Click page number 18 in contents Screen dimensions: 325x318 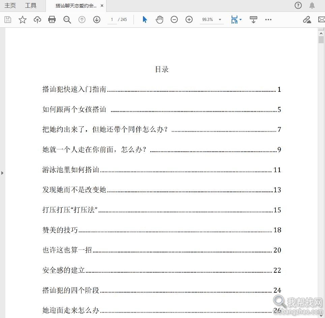pyautogui.click(x=277, y=230)
